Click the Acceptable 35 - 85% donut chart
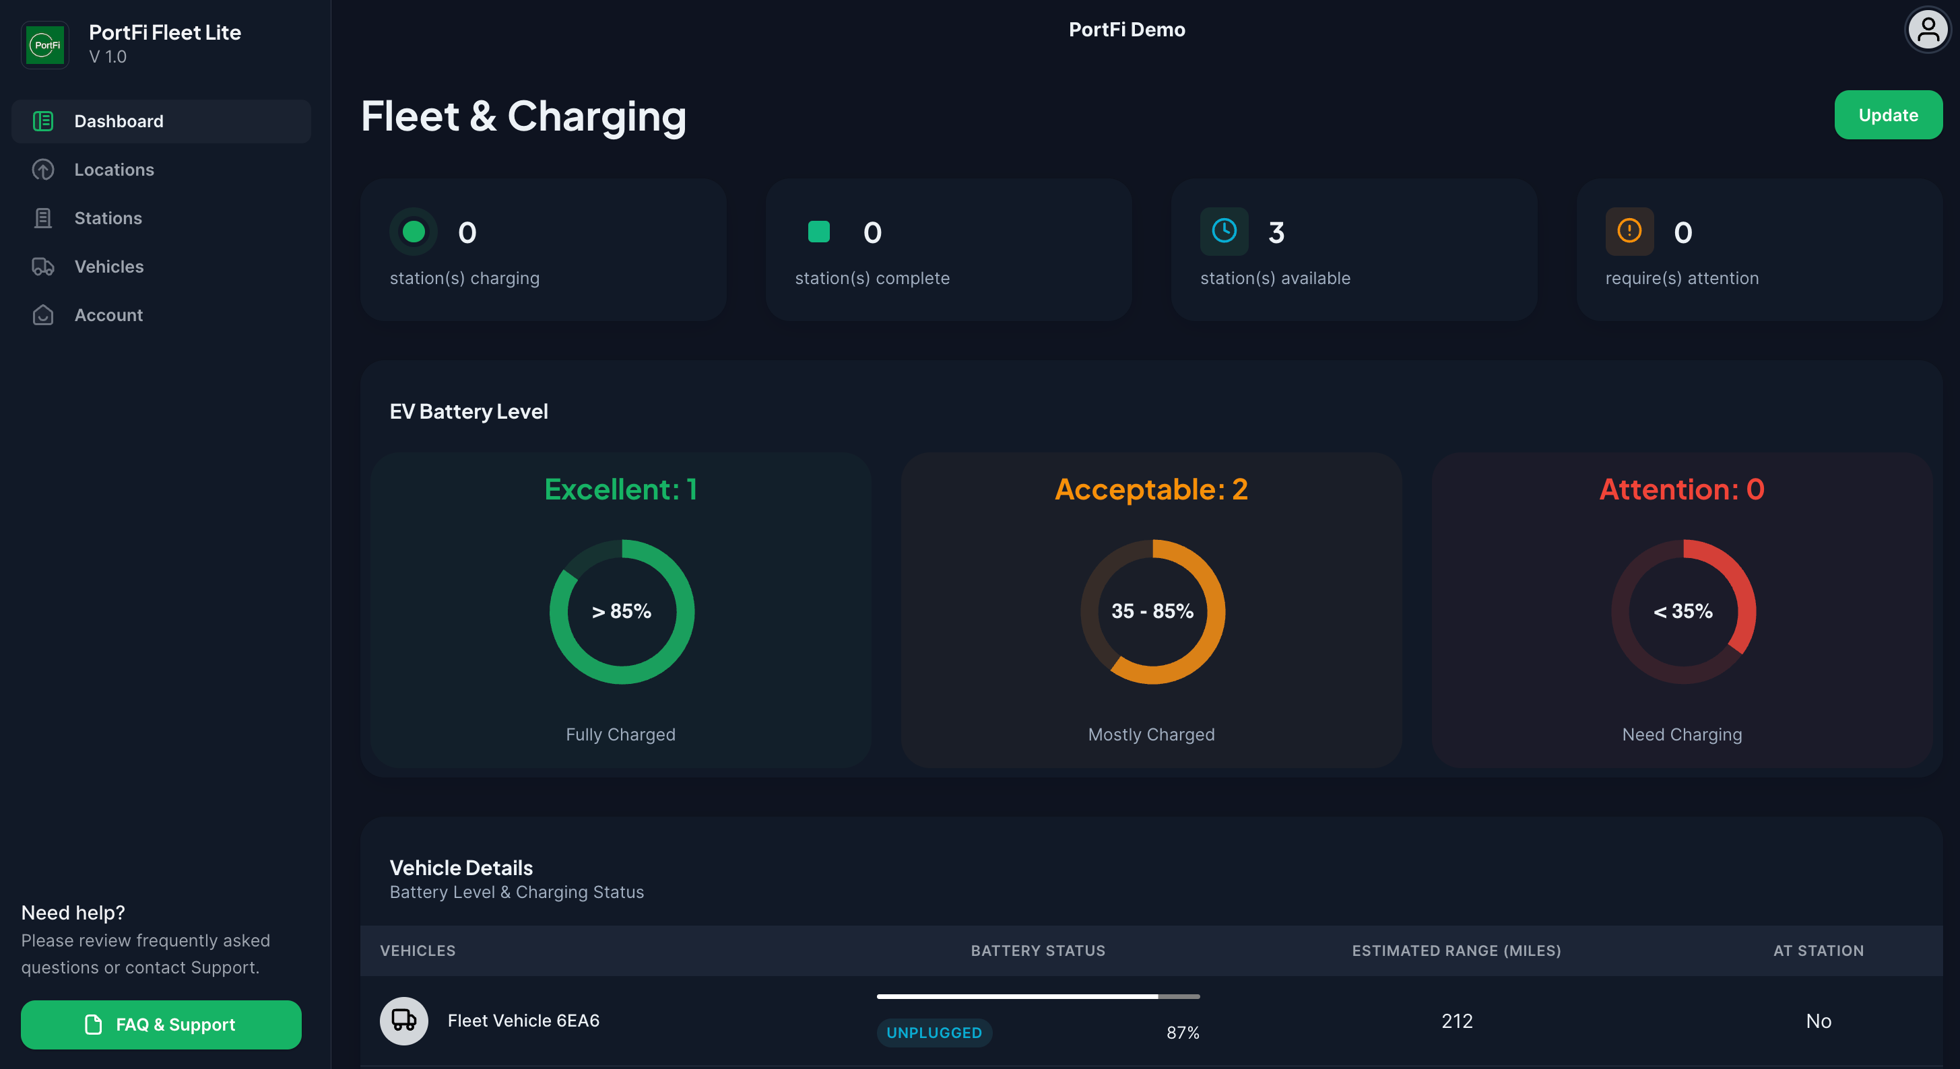 pos(1152,611)
